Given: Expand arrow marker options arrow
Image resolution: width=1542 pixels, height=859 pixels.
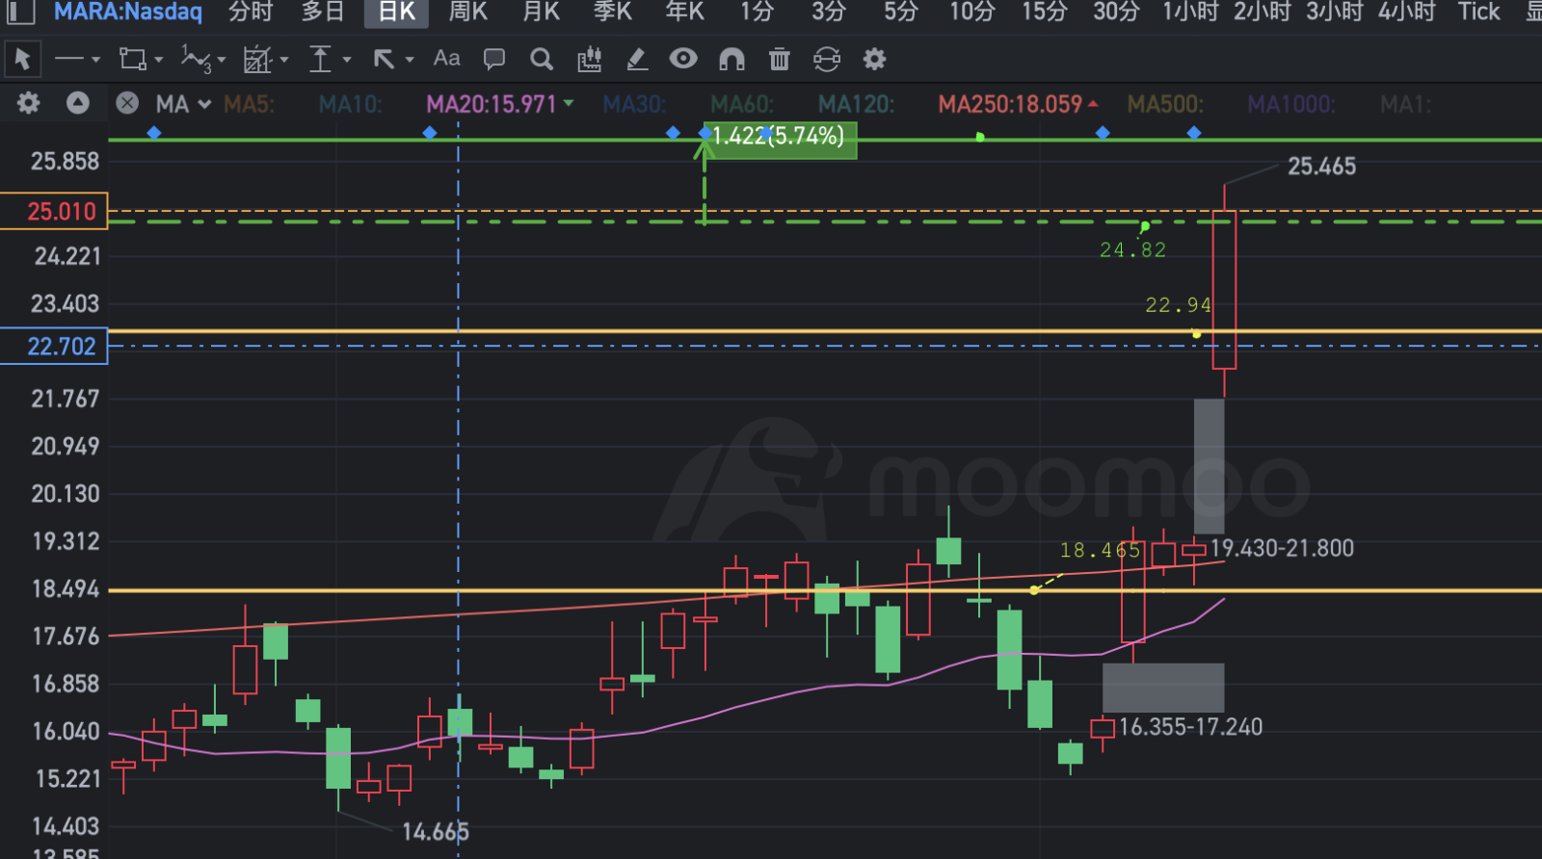Looking at the screenshot, I should (410, 60).
